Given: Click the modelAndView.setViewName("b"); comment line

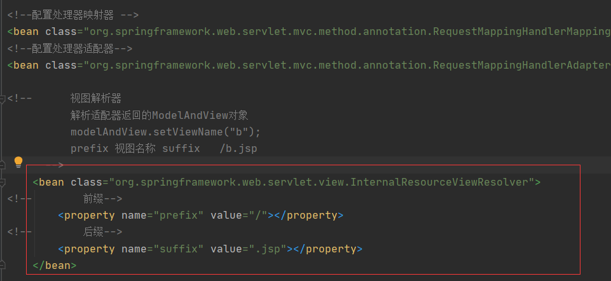Looking at the screenshot, I should click(165, 132).
